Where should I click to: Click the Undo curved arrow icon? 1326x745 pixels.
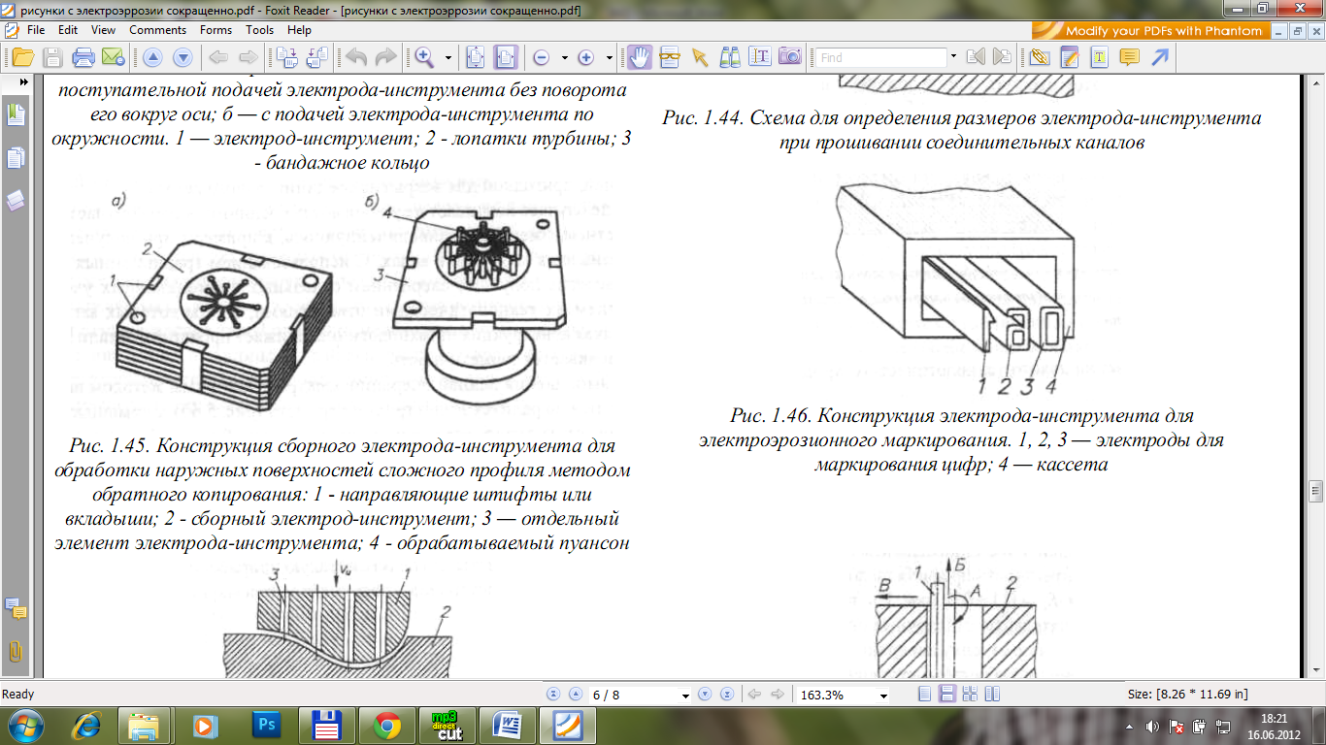pyautogui.click(x=356, y=57)
